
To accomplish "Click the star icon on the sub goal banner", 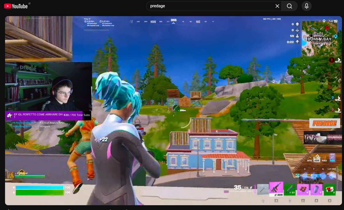I will click(9, 116).
